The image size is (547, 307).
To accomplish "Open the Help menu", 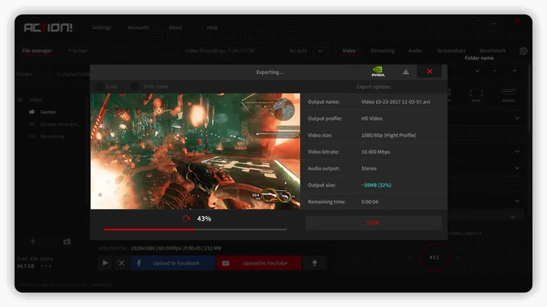I will tap(212, 28).
